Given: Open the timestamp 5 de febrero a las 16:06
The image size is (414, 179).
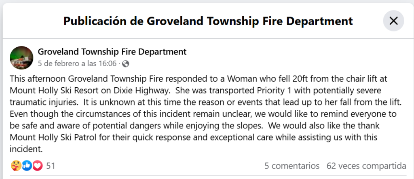Looking at the screenshot, I should 77,63.
